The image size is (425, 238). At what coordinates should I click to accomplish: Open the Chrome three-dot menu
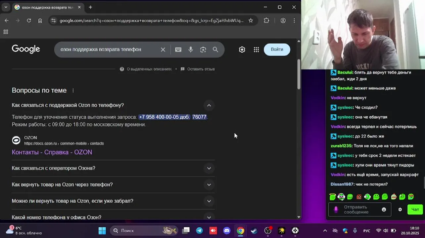(x=294, y=20)
